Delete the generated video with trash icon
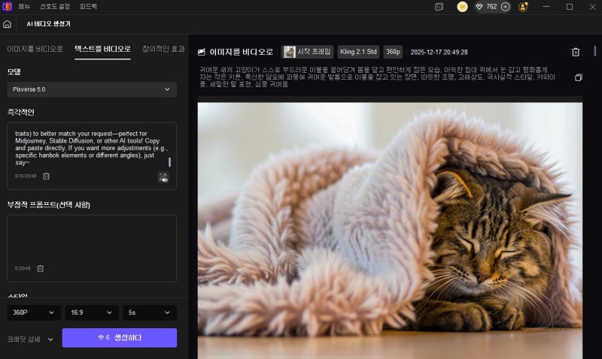This screenshot has width=602, height=359. [x=576, y=53]
